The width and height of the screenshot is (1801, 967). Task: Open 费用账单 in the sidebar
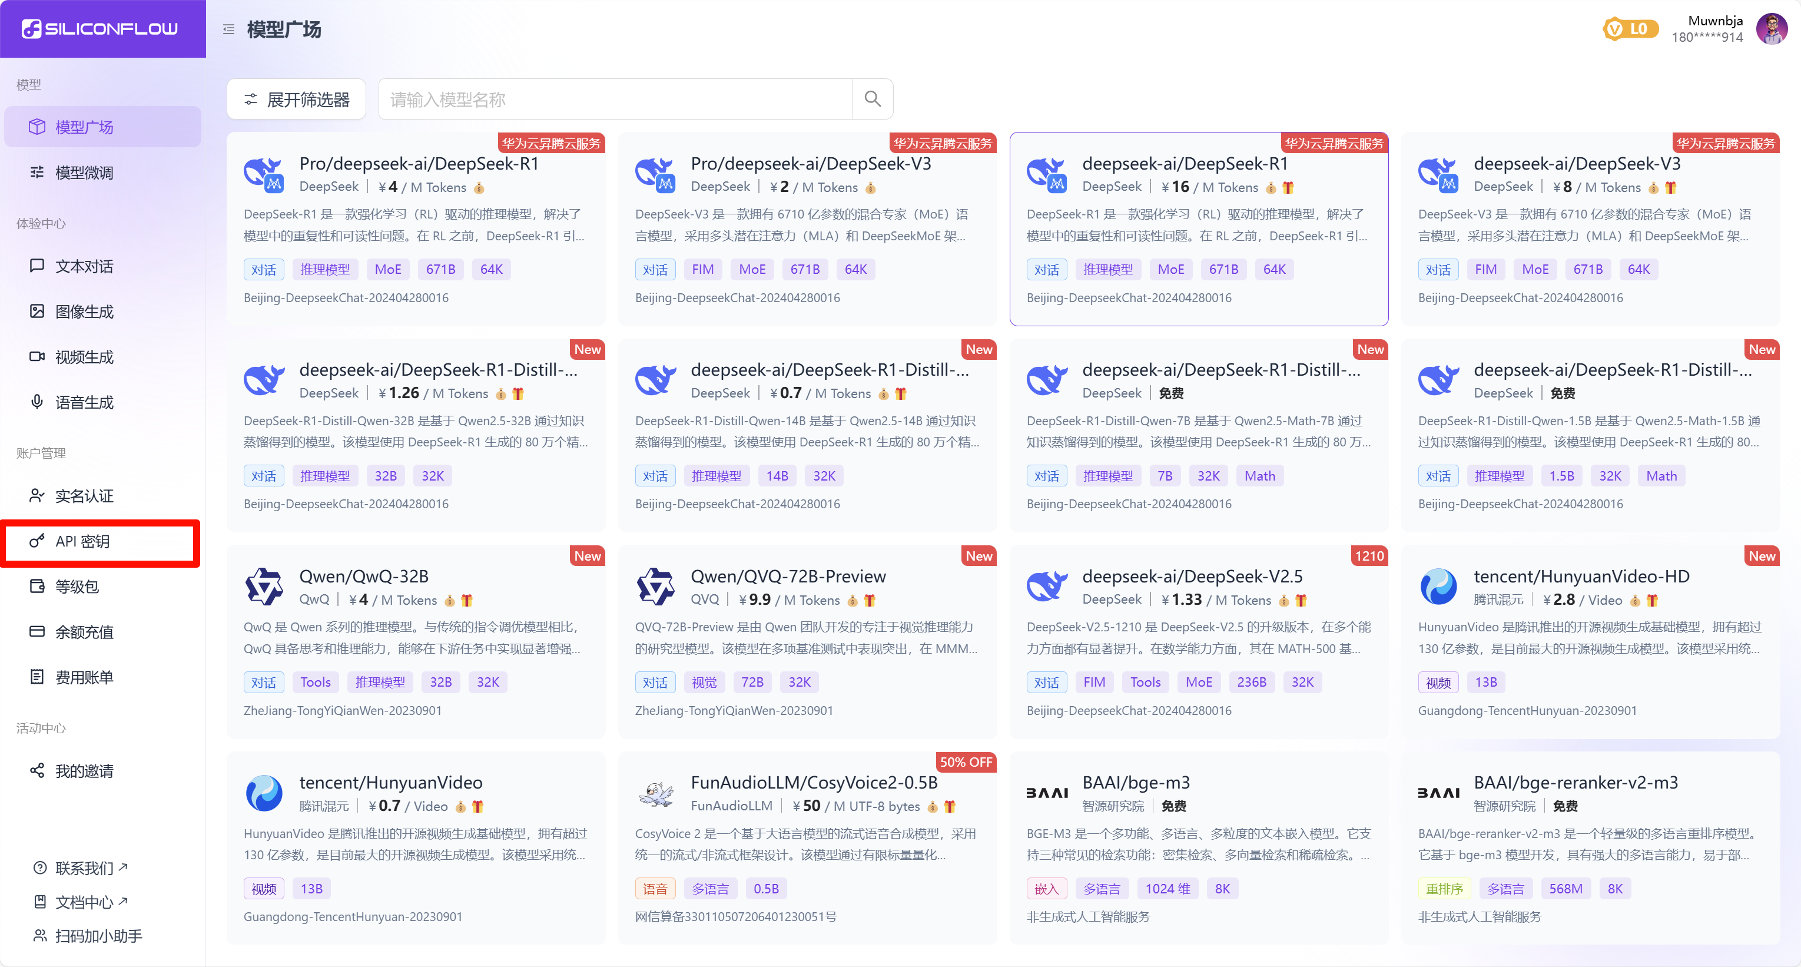103,677
